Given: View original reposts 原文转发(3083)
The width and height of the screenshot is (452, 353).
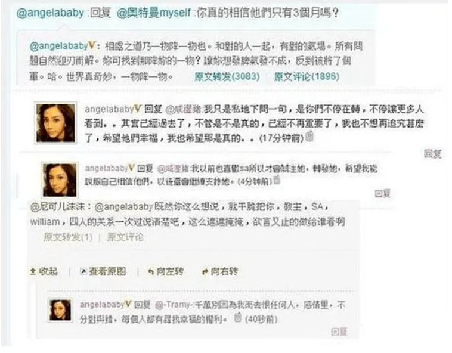Looking at the screenshot, I should point(227,76).
